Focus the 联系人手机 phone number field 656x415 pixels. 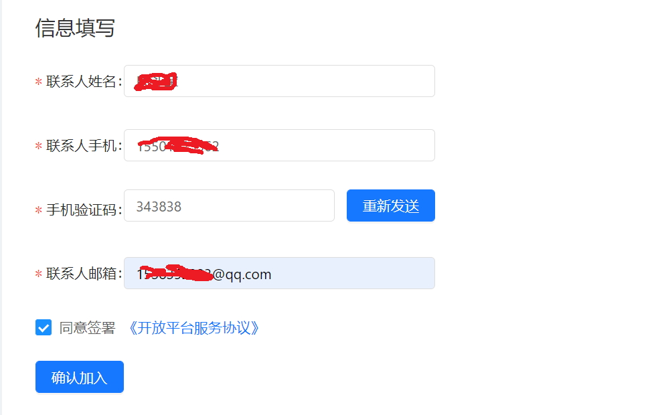tap(280, 145)
